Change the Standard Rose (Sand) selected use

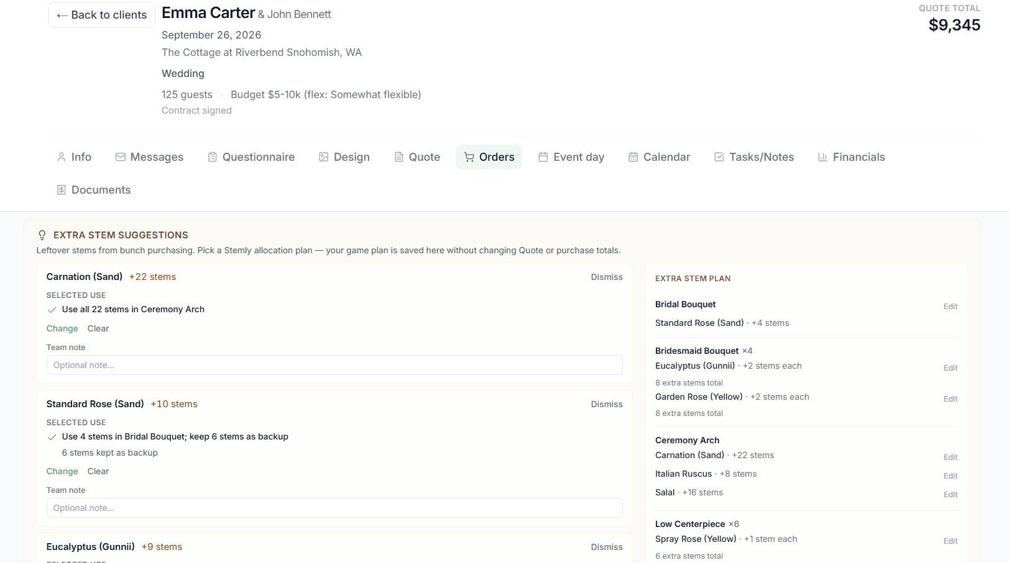62,471
